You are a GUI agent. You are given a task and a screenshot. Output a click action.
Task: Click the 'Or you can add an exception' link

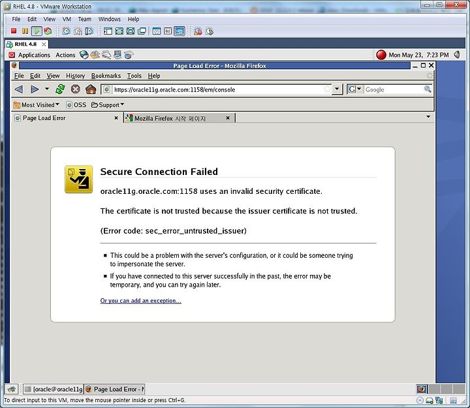pyautogui.click(x=140, y=301)
